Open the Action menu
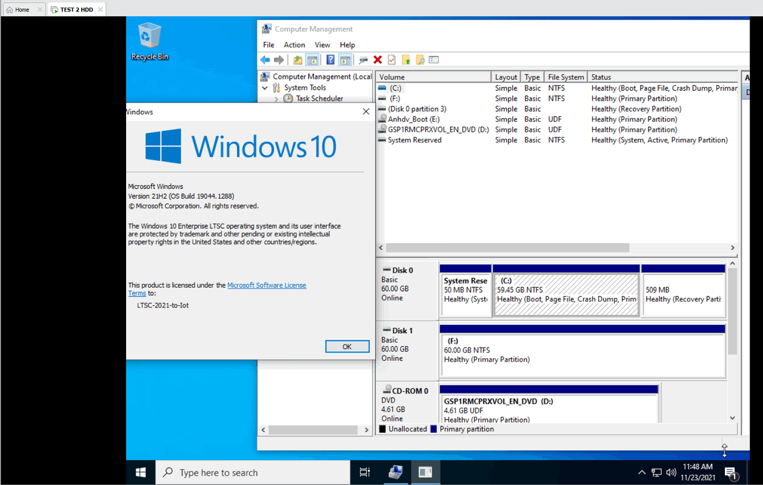The width and height of the screenshot is (763, 485). [295, 45]
